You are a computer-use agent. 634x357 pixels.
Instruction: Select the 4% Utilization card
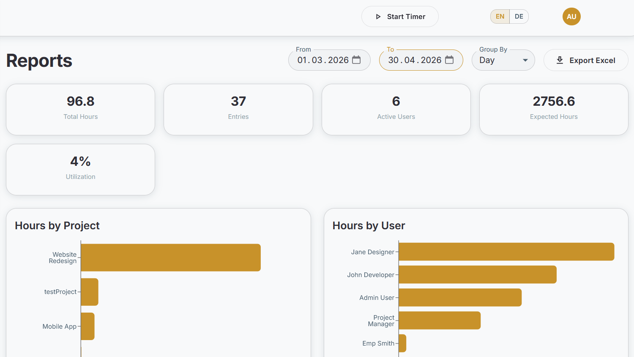80,170
